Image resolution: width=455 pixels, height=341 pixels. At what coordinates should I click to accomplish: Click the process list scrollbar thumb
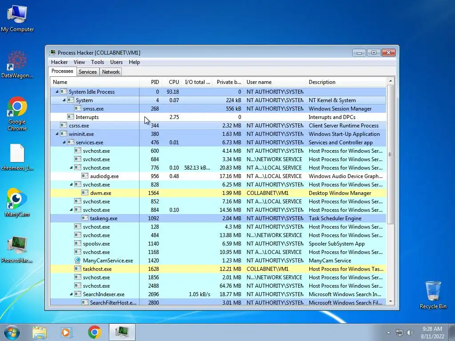(390, 154)
